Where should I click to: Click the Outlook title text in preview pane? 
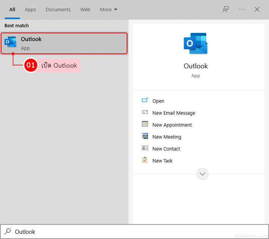coord(195,66)
